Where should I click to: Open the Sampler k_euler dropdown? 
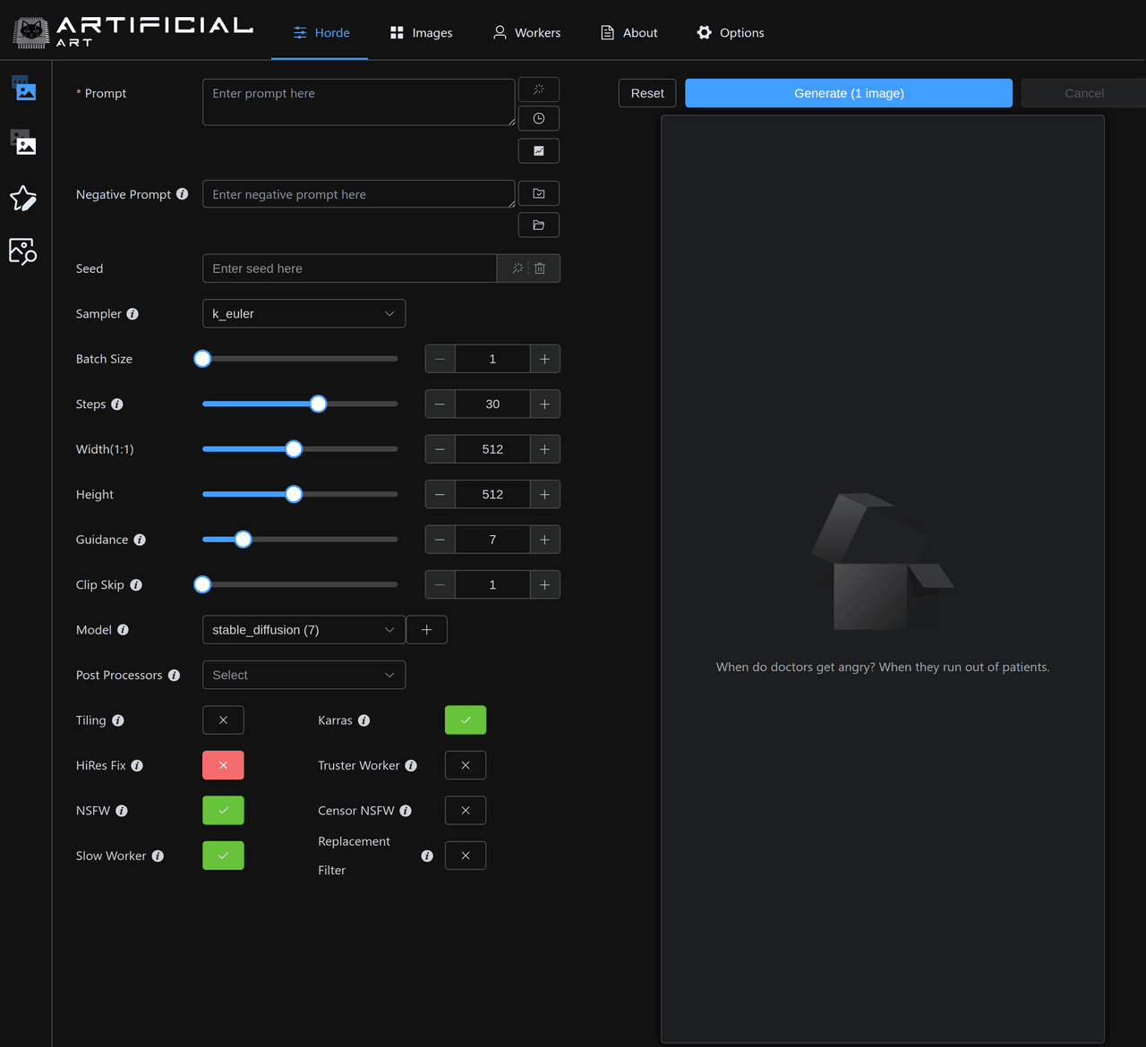304,314
